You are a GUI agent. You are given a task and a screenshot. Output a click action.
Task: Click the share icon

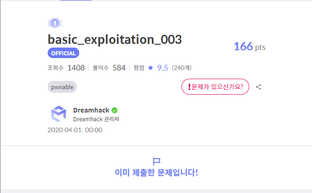click(258, 87)
